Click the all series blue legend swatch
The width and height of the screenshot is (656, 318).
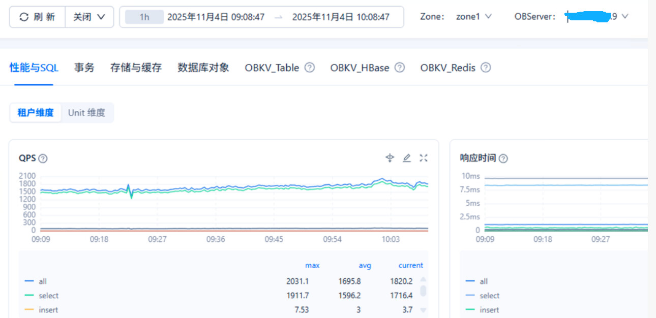pyautogui.click(x=29, y=281)
